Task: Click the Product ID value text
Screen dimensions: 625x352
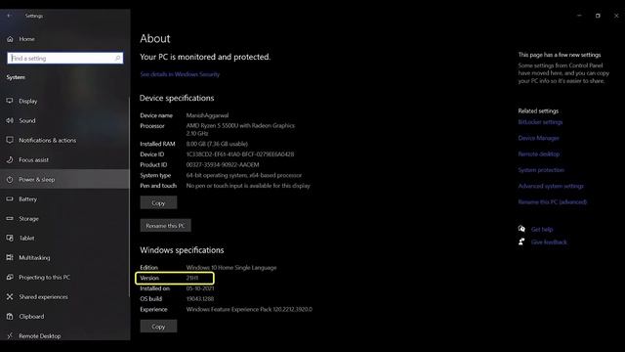Action: (x=223, y=164)
